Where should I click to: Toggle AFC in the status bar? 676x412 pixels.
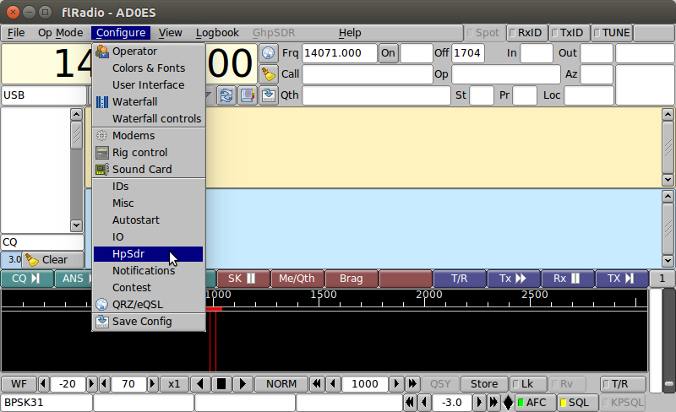(x=534, y=403)
